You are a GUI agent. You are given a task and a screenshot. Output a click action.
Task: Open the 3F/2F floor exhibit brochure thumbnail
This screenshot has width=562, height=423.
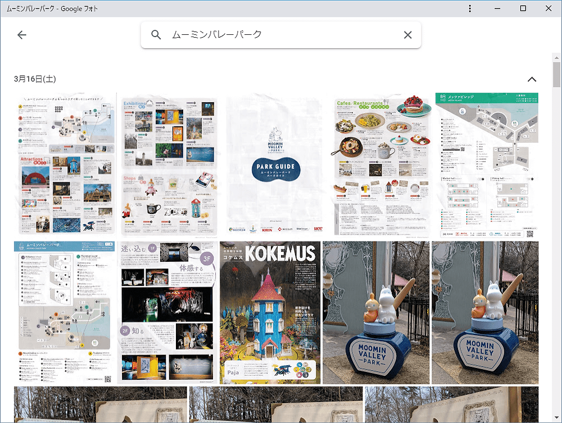(167, 312)
